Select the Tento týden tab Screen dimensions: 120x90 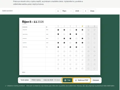(x=24, y=80)
